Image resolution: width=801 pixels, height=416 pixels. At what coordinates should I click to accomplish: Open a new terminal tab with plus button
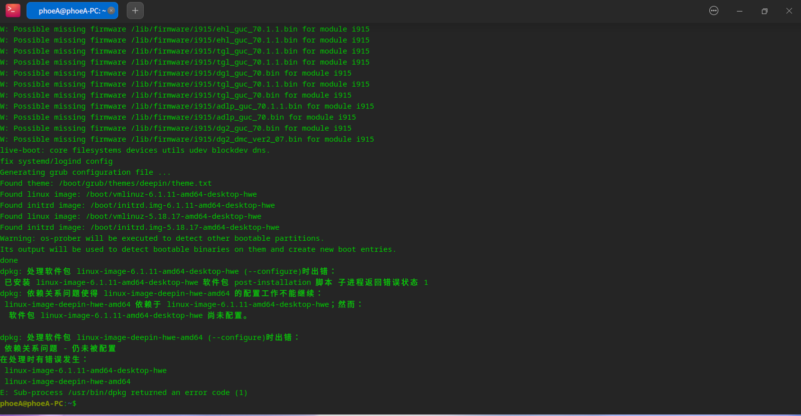pos(135,11)
